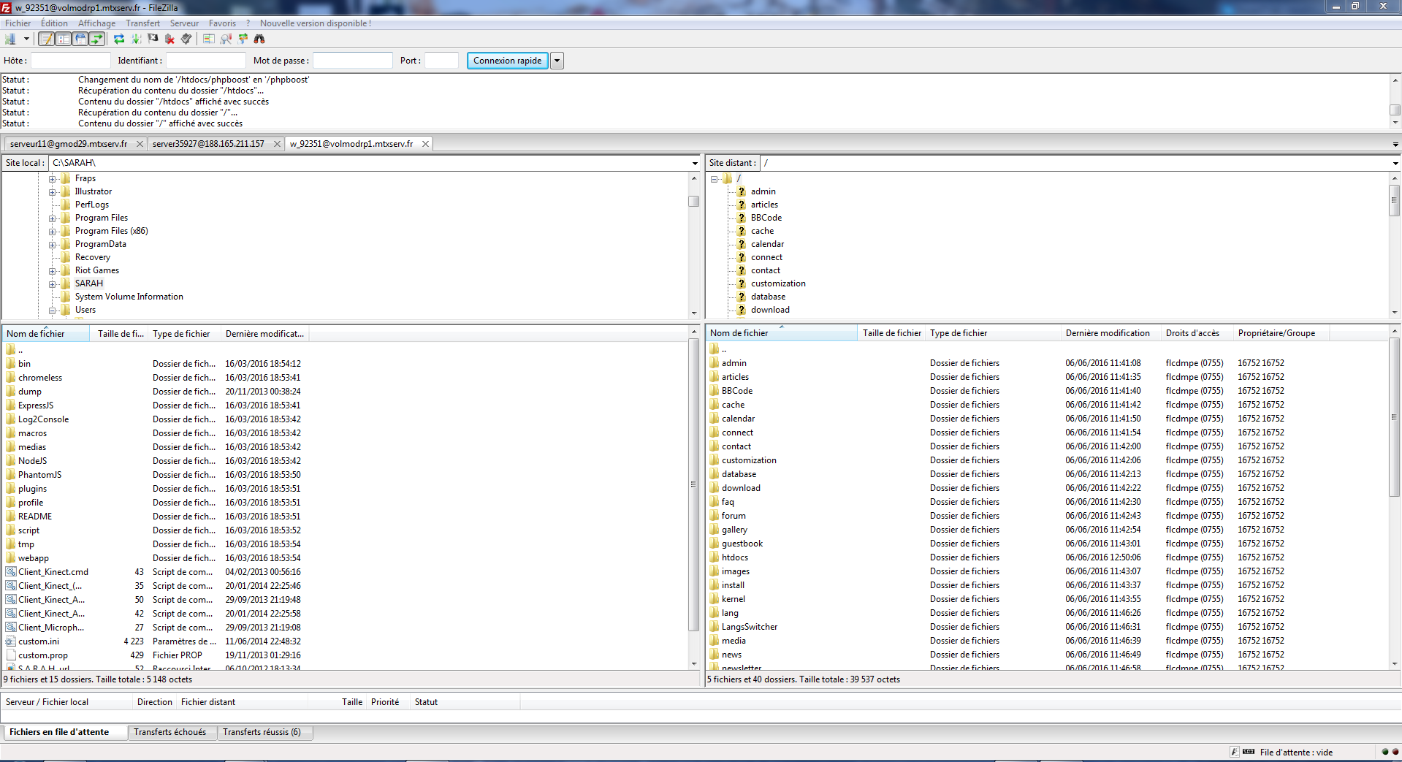The height and width of the screenshot is (762, 1402).
Task: Open Connexion rapide history dropdown arrow
Action: click(557, 61)
